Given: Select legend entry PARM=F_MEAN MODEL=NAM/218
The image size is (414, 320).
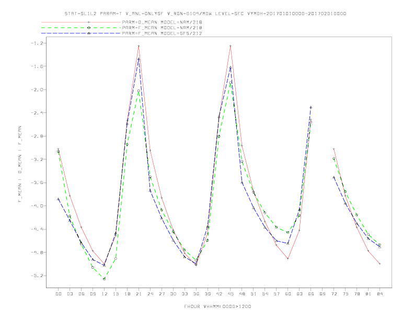Looking at the screenshot, I should (162, 28).
